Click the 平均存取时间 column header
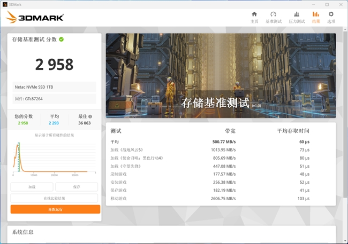 click(293, 131)
